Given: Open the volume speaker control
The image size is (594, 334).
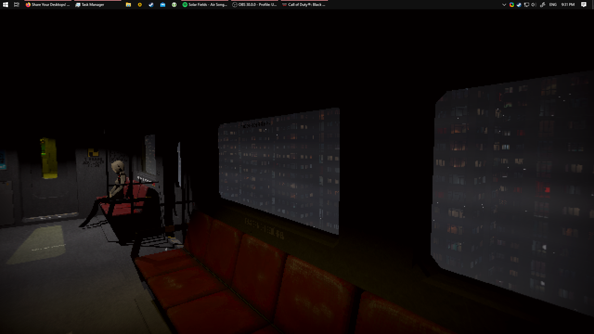Looking at the screenshot, I should point(534,5).
